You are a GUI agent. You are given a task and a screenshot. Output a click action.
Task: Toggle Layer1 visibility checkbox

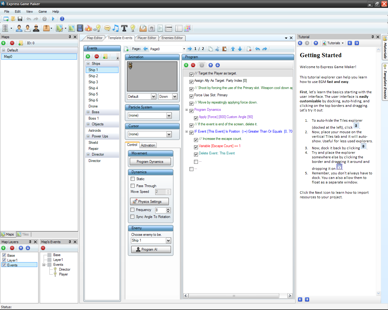point(4,260)
